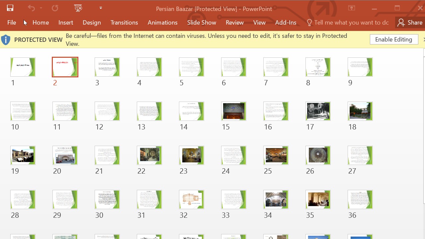Select slide 10 thumbnail
Viewport: 425px width, 239px height.
[x=23, y=111]
